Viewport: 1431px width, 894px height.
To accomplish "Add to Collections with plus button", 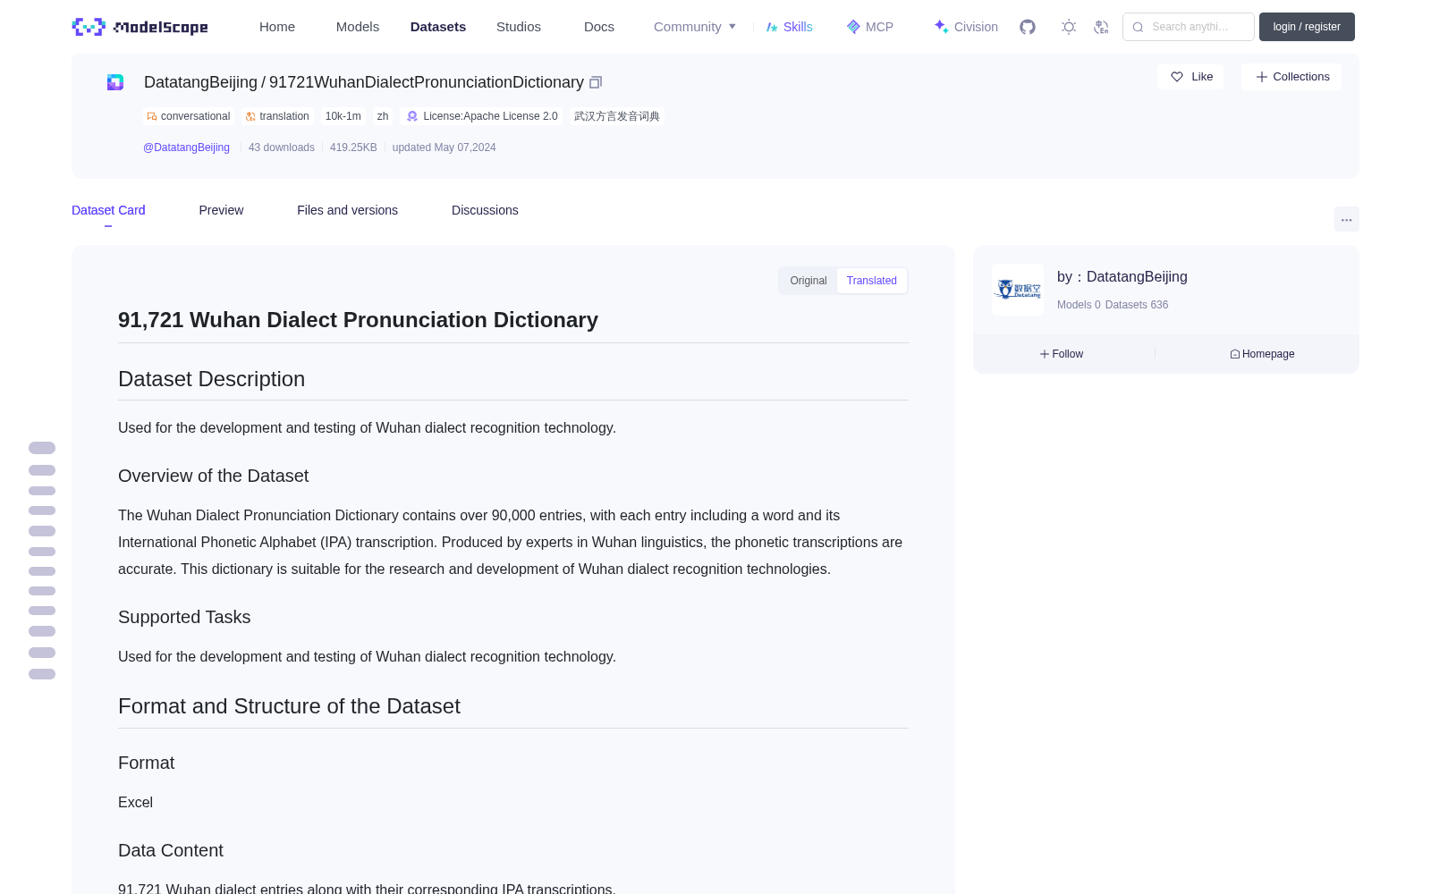I will coord(1291,77).
